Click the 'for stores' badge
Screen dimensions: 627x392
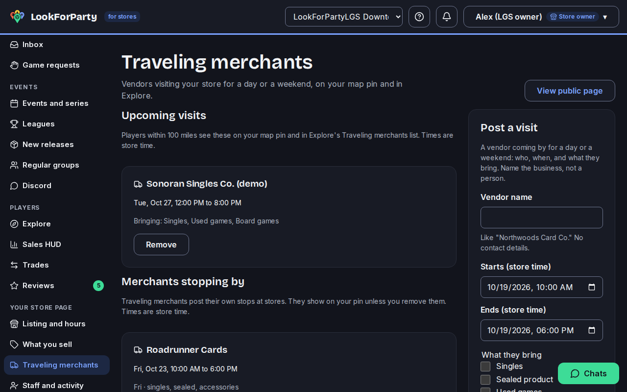point(122,17)
